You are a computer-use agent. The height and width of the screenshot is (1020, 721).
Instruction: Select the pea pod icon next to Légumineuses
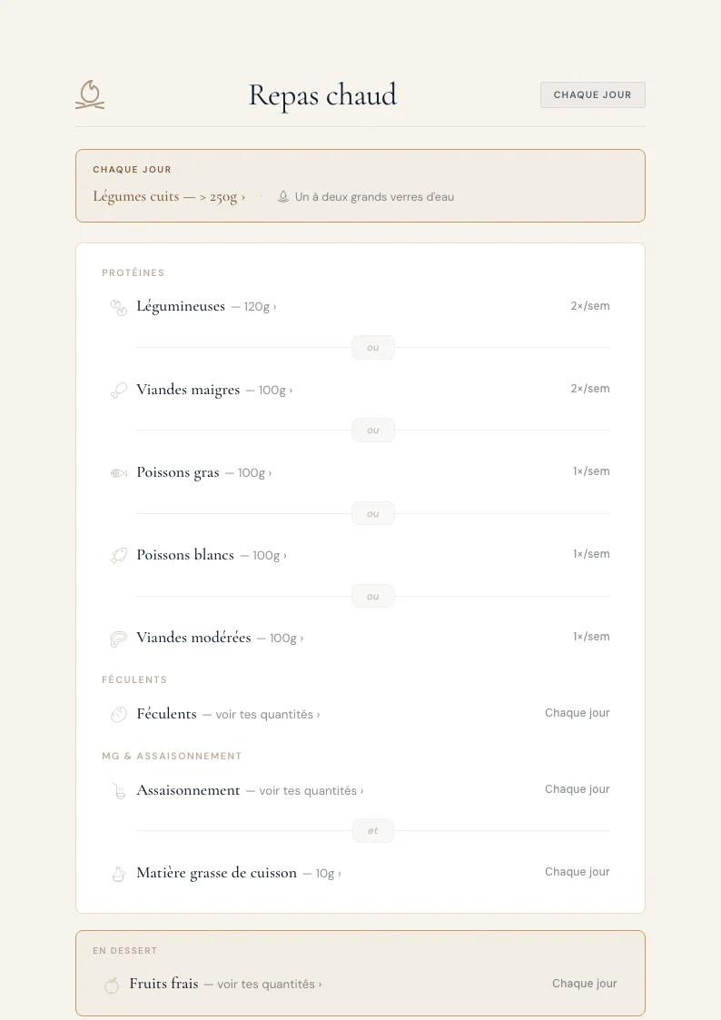point(118,307)
